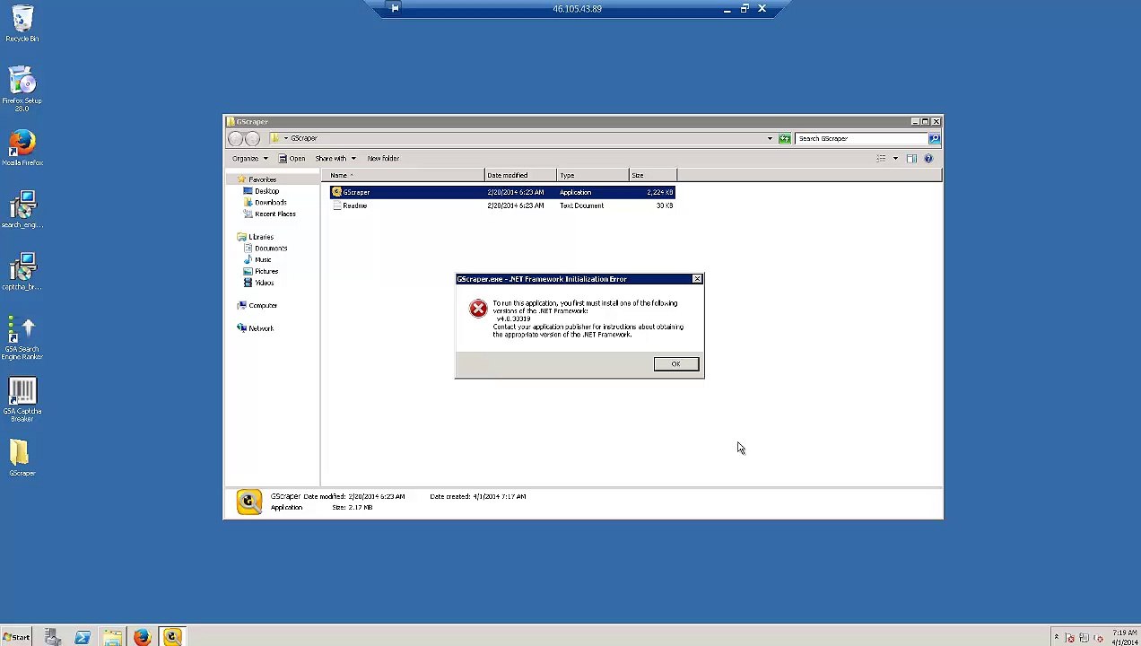
Task: Create a New folder from the toolbar
Action: pyautogui.click(x=383, y=159)
